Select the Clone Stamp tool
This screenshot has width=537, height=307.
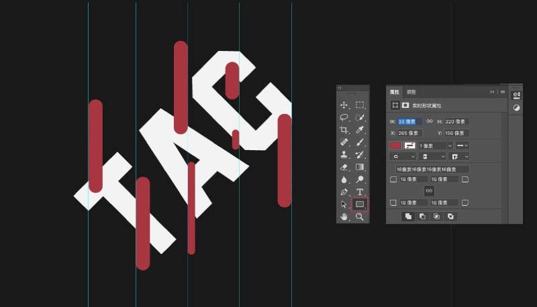pos(344,155)
